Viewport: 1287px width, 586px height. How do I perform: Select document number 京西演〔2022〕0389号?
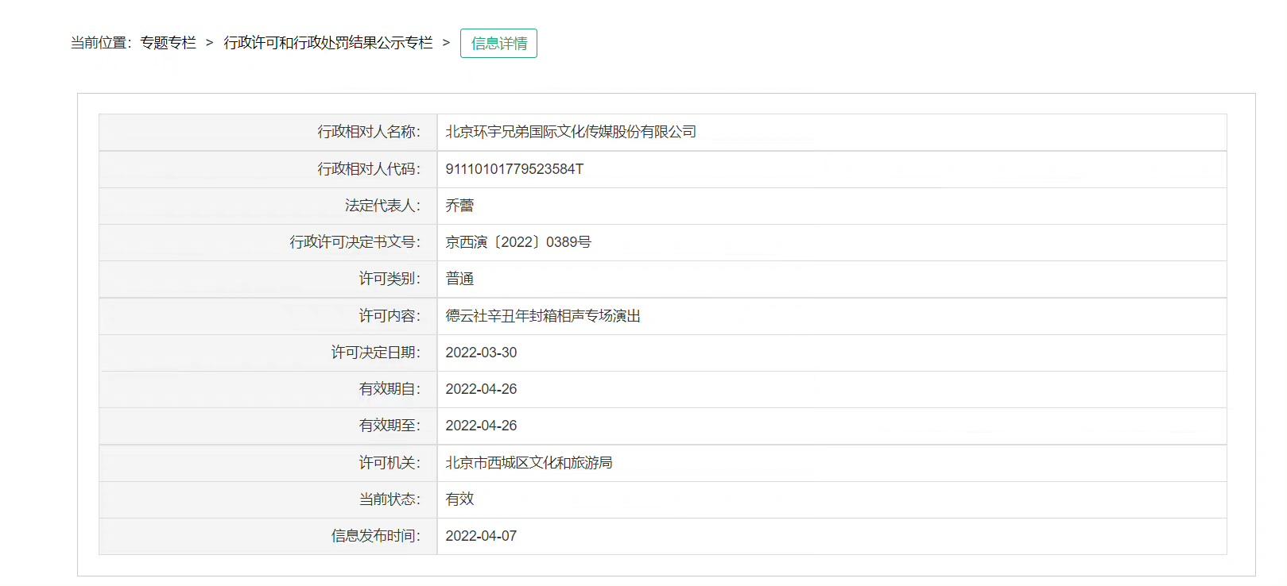click(518, 242)
